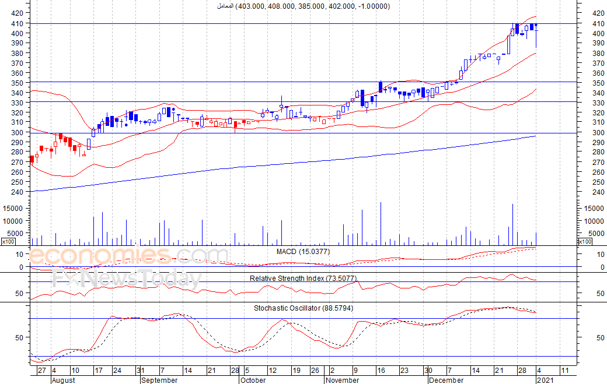
Task: Click the x100 multiplier box on right axis
Action: (585, 242)
